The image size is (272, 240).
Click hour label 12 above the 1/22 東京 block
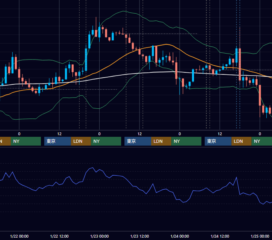(59, 134)
